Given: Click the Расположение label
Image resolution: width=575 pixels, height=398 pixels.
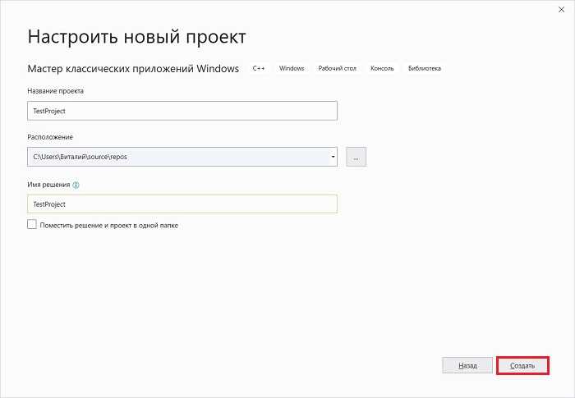Looking at the screenshot, I should coord(50,137).
